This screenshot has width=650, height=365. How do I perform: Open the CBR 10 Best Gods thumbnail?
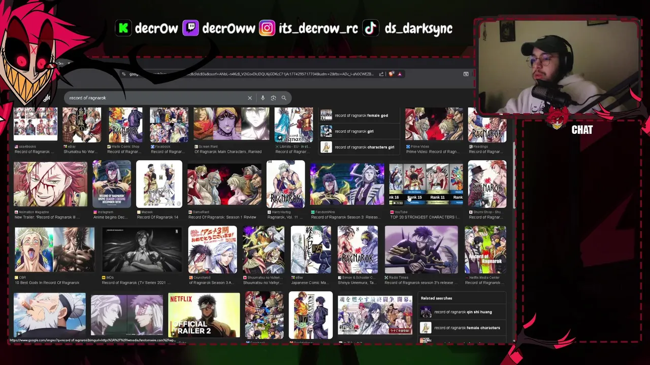[x=54, y=250]
